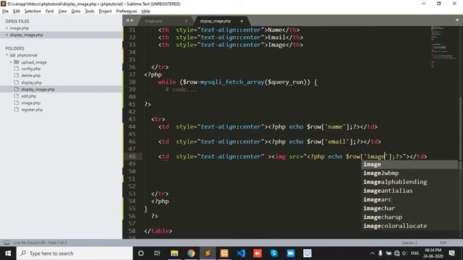Change indentation via 'Spaces: 2' status
This screenshot has height=260, width=463.
click(409, 243)
